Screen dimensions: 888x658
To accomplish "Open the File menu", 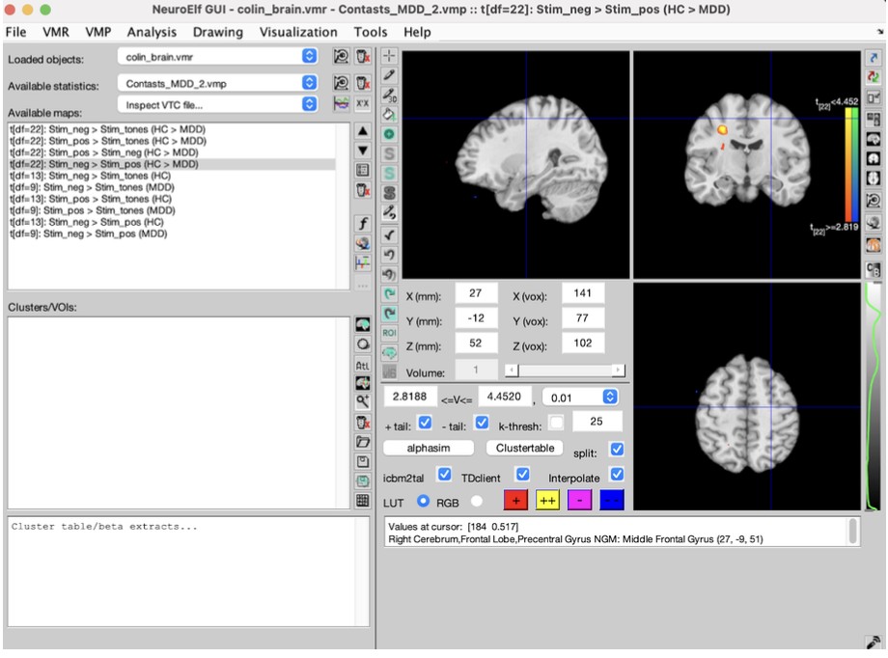I will tap(15, 32).
